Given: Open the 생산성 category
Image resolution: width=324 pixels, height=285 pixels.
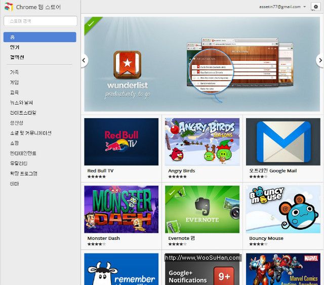Looking at the screenshot, I should tap(17, 123).
